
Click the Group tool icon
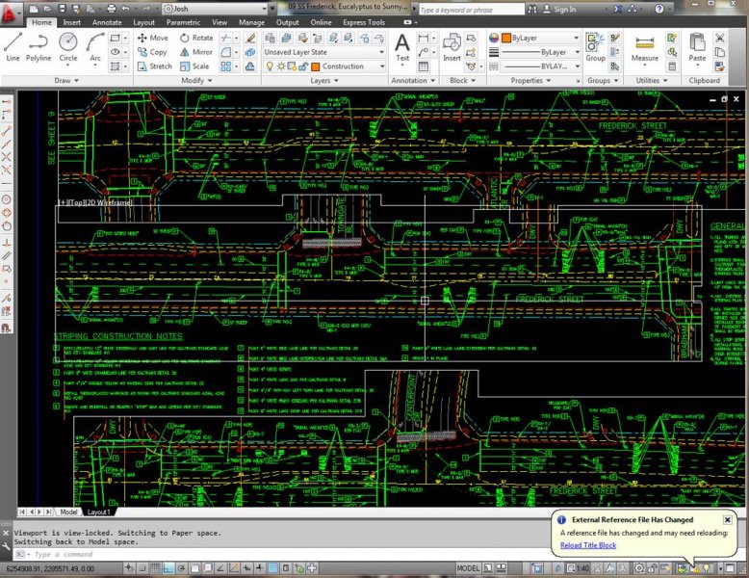(595, 46)
